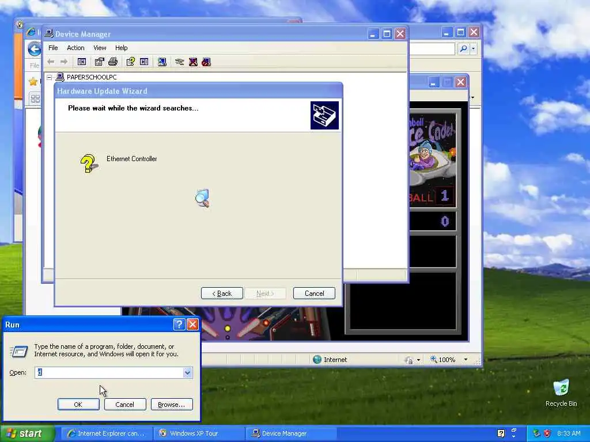
Task: Click the Internet Explorer back arrow button
Action: 35,49
